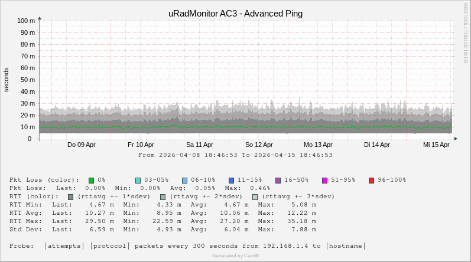Click the date range From/To text
471x262 pixels.
pos(235,155)
